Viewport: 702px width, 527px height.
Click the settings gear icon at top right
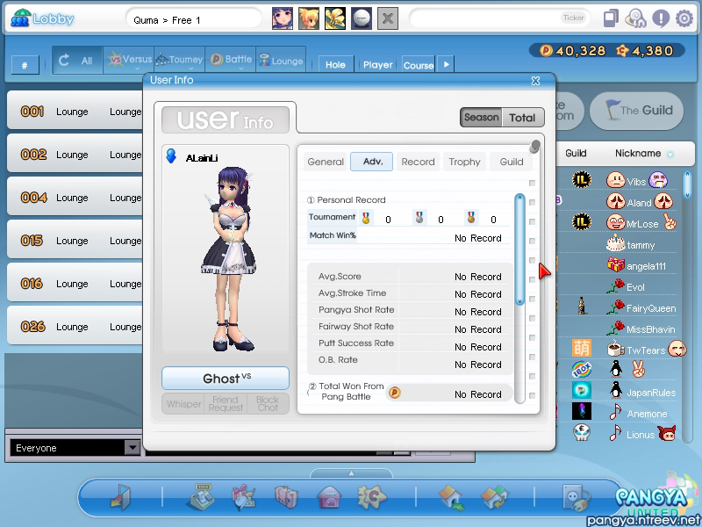coord(684,18)
